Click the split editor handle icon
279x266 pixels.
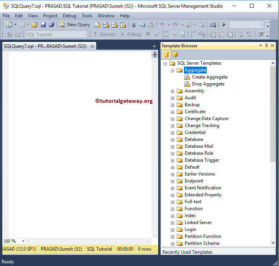click(x=155, y=54)
